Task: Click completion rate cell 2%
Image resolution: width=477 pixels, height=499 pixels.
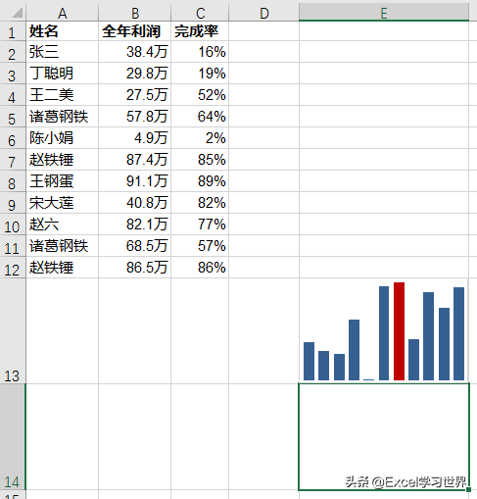Action: click(x=200, y=138)
